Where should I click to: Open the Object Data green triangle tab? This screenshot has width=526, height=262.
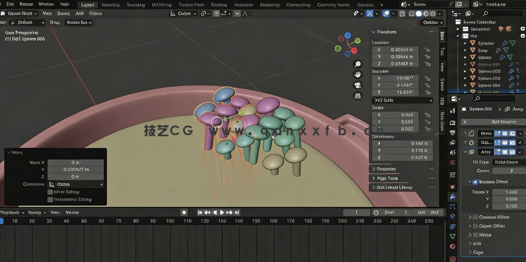pos(453,237)
